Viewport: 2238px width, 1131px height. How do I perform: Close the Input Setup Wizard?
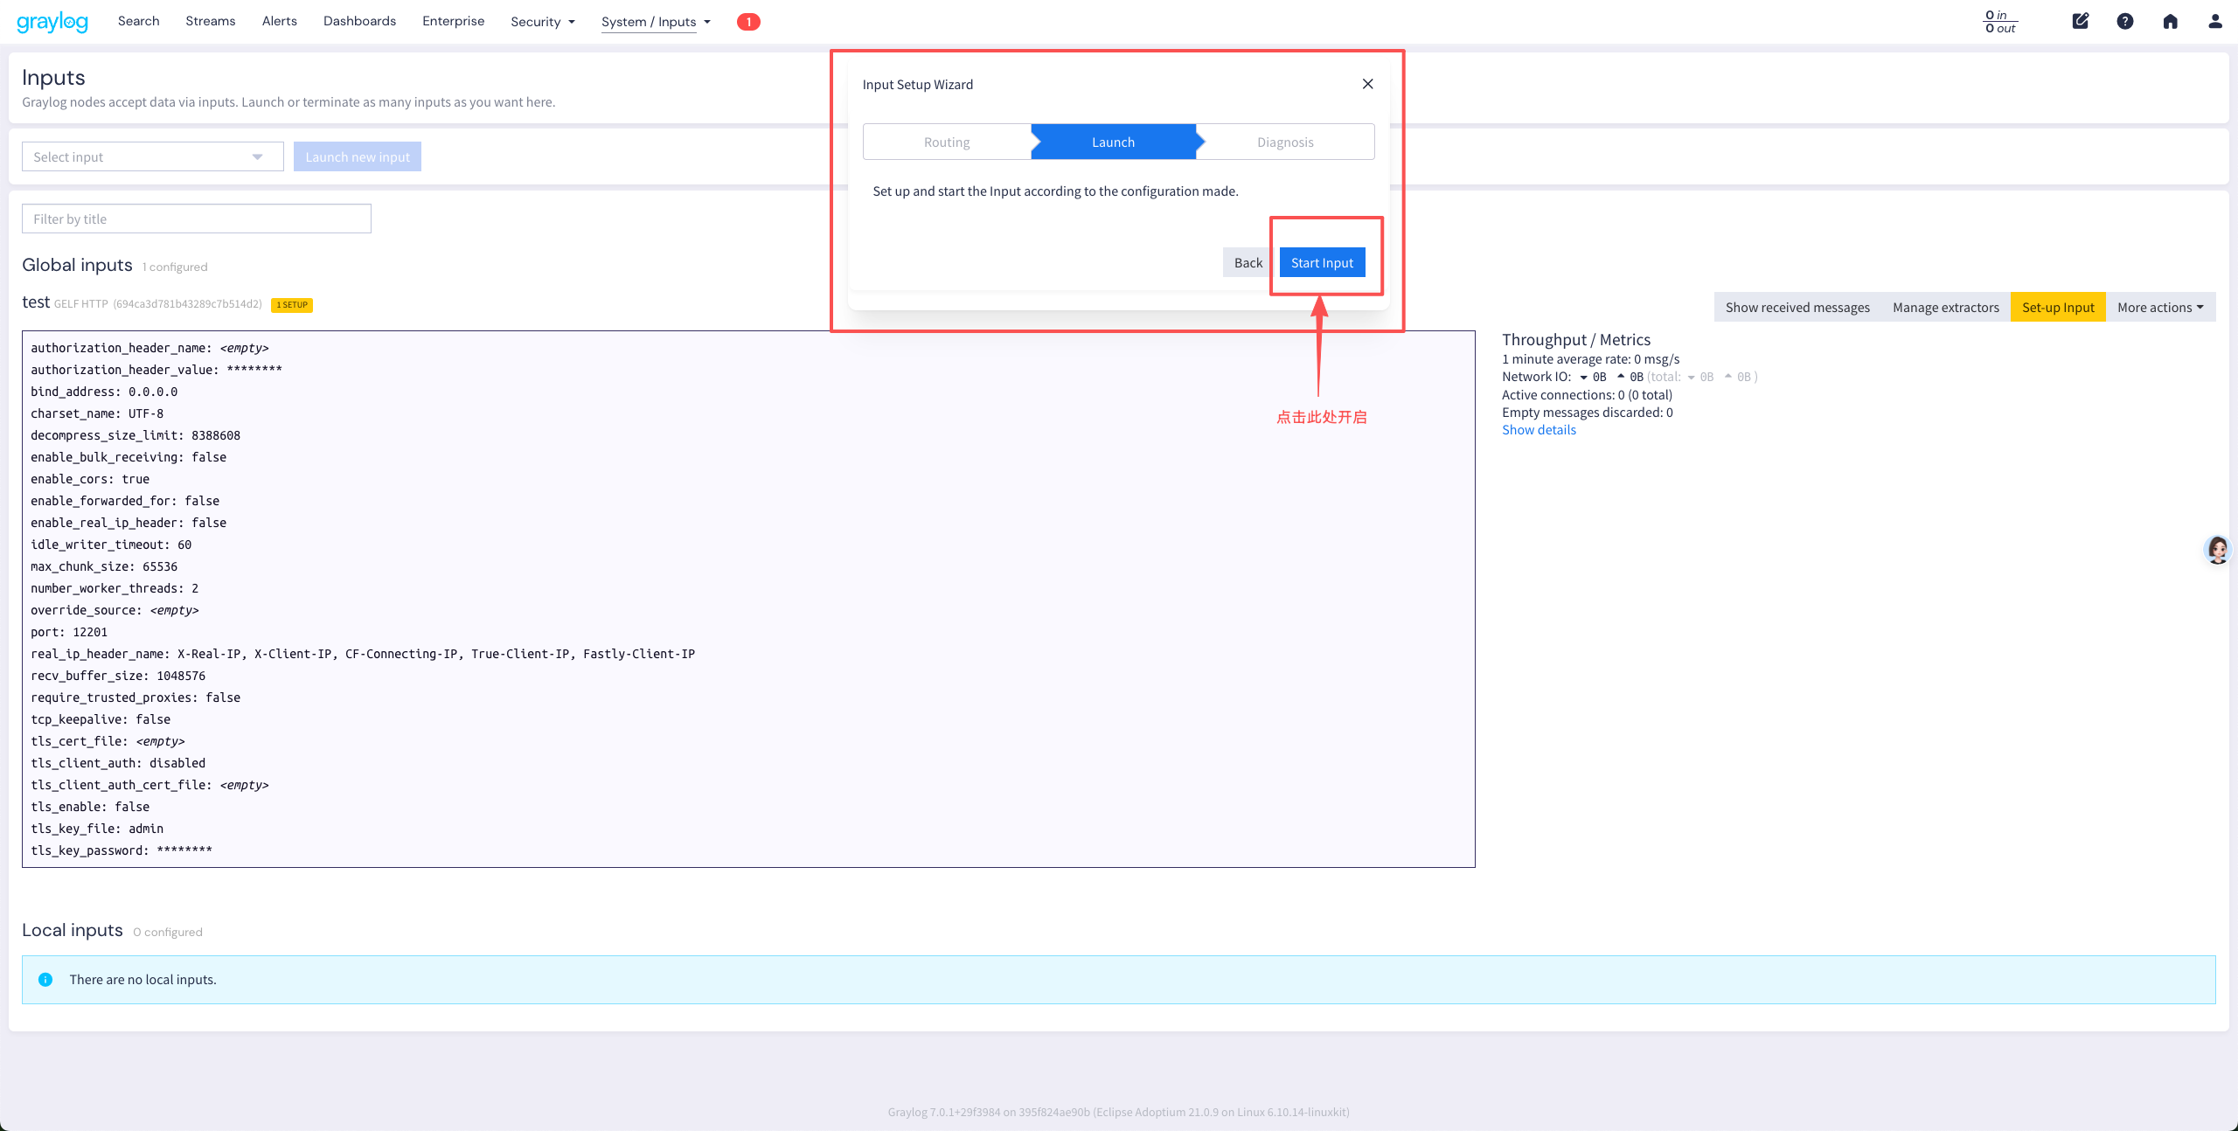tap(1368, 84)
